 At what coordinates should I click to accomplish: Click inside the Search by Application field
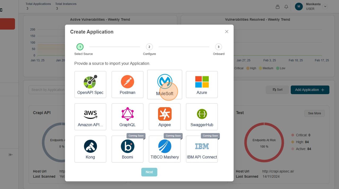click(x=48, y=90)
